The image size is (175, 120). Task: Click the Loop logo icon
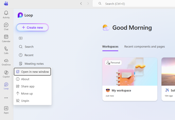tap(20, 15)
